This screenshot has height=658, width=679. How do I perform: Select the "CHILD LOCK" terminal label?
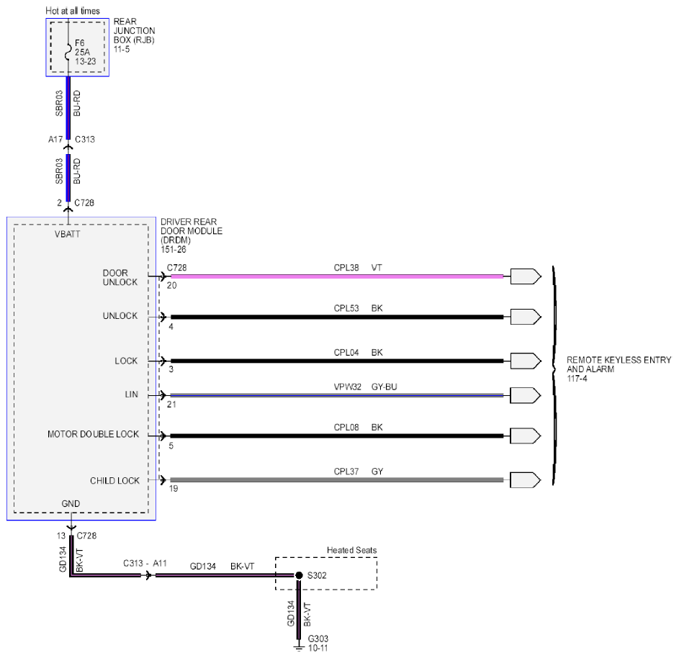pyautogui.click(x=114, y=480)
